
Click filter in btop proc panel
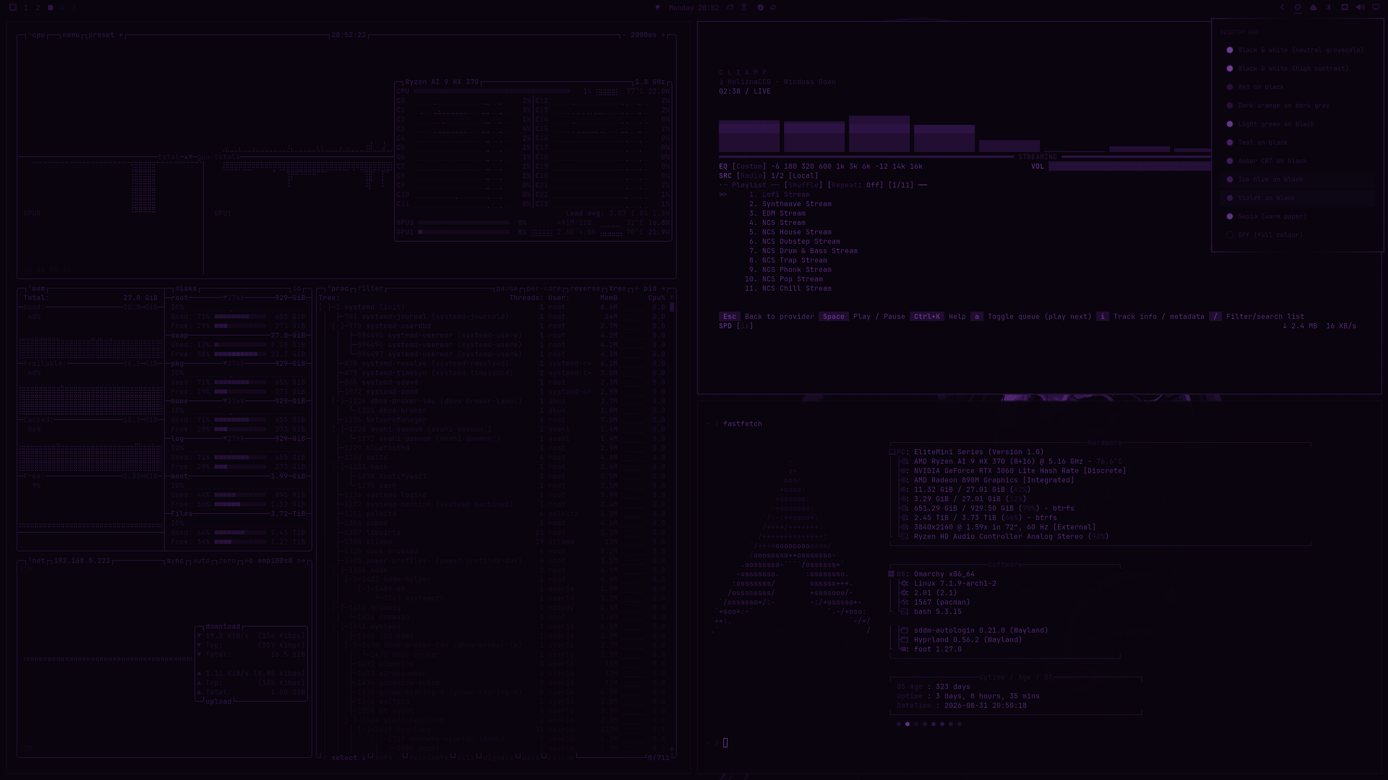click(x=370, y=289)
